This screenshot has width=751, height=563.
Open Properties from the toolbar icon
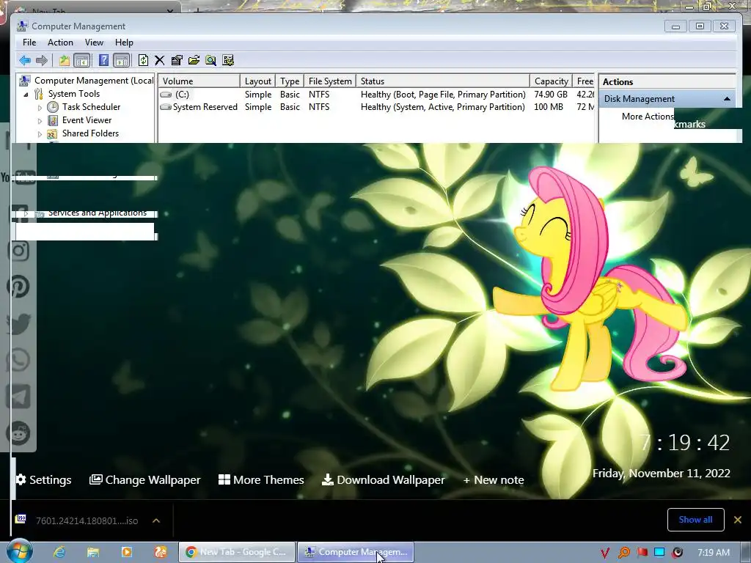tap(177, 60)
